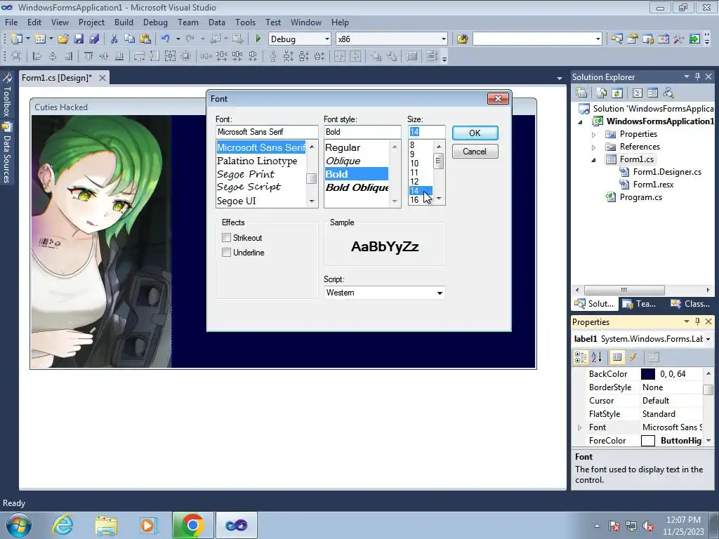Screen dimensions: 719x539
Task: Select Segoe UI in the font list
Action: pos(236,201)
